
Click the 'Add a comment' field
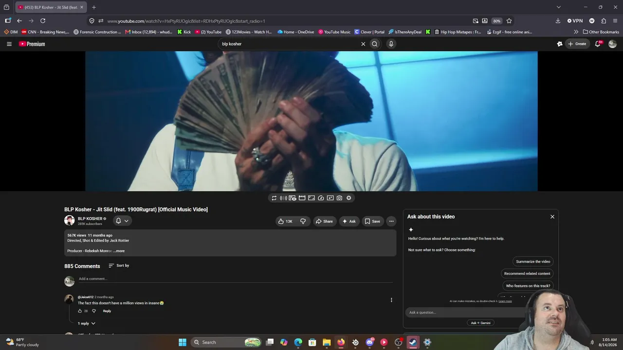(236, 279)
